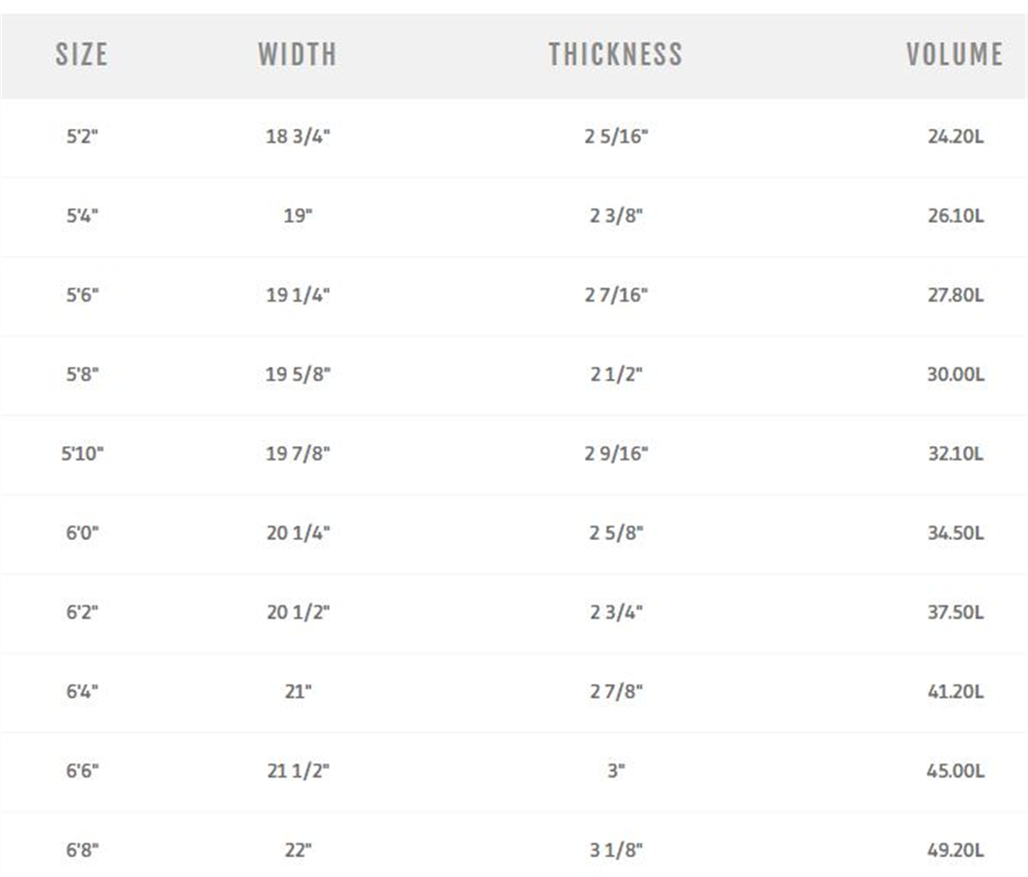Screen dimensions: 1028x877
Task: Click the 20 1/2" width value
Action: tap(298, 612)
